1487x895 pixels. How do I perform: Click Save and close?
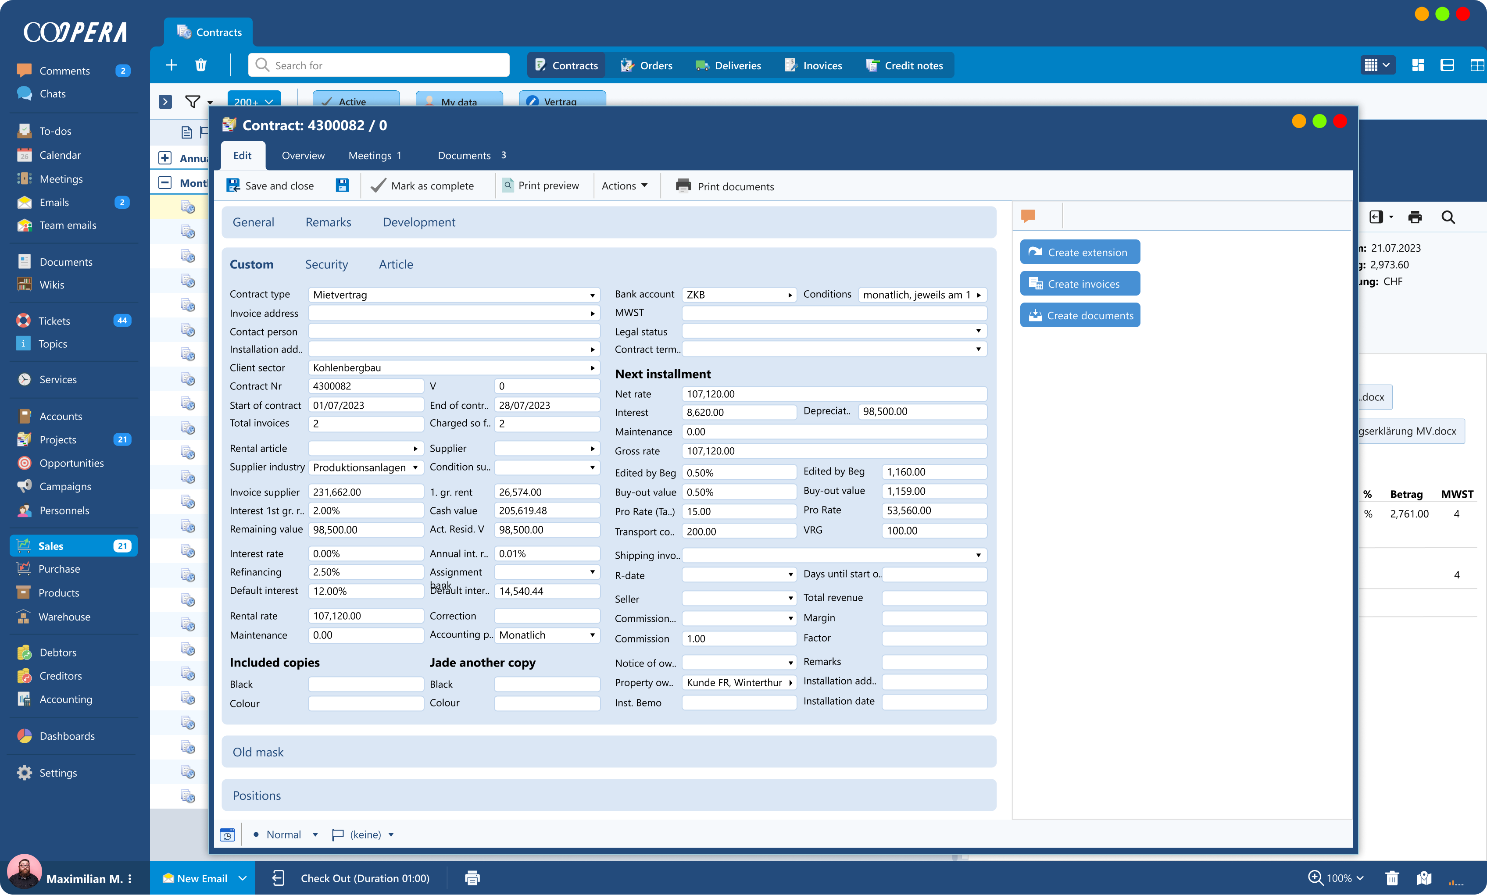270,186
